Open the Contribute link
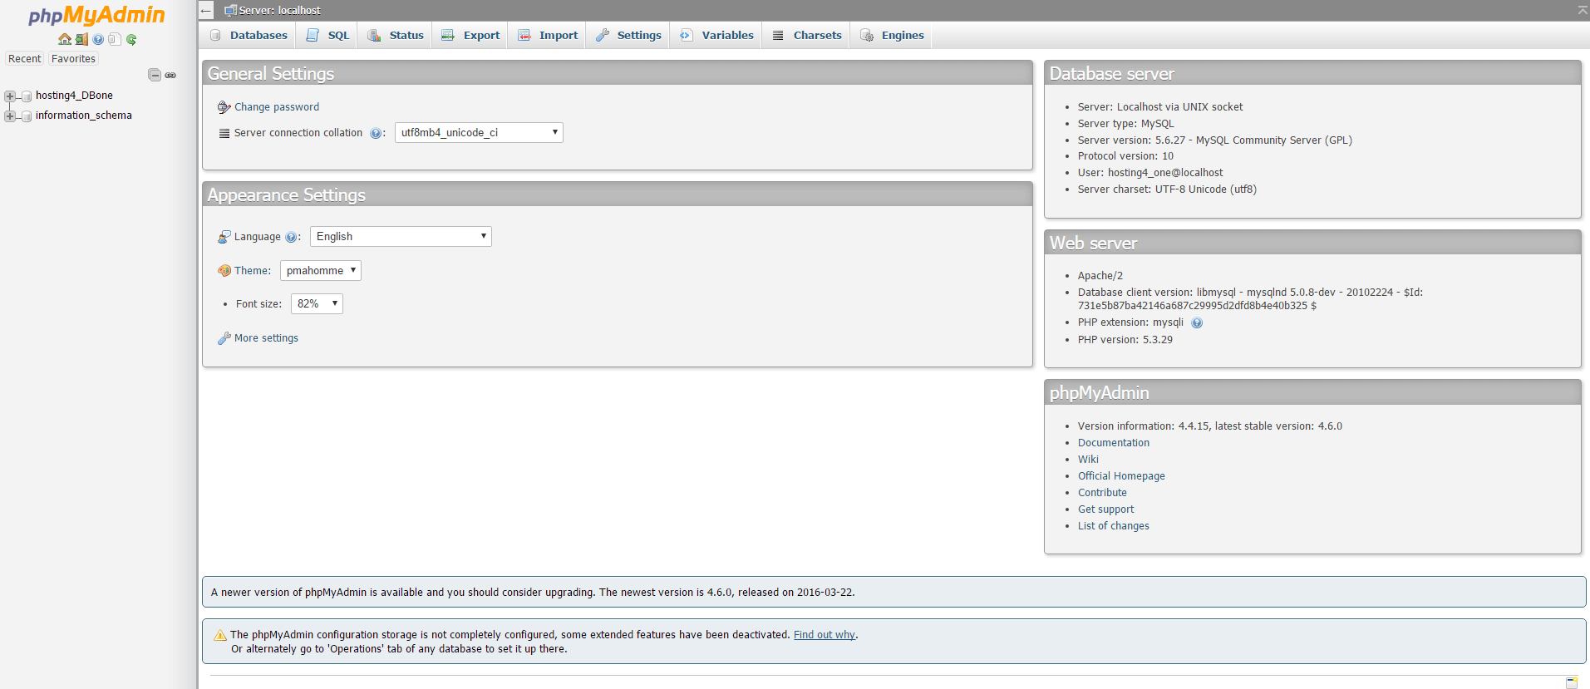Image resolution: width=1590 pixels, height=689 pixels. pos(1102,493)
